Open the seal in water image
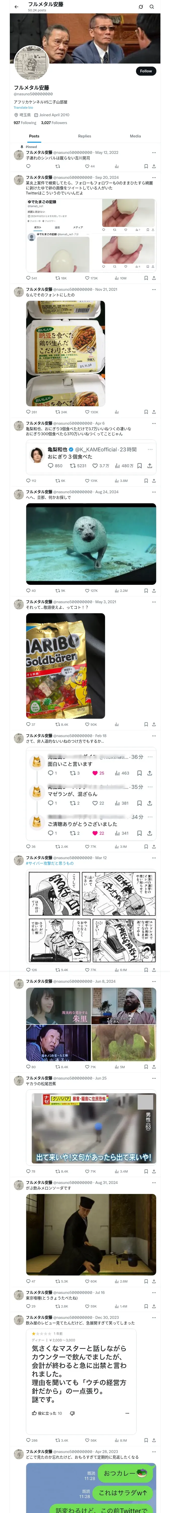 [91, 544]
